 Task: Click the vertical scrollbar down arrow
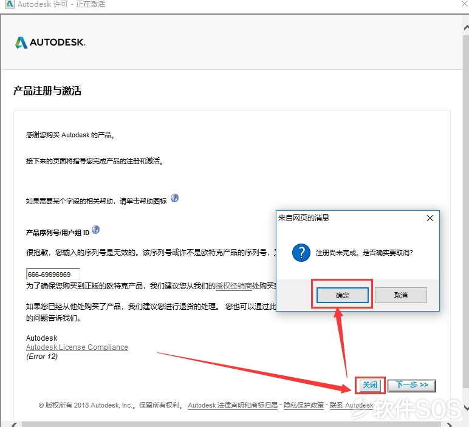[466, 408]
